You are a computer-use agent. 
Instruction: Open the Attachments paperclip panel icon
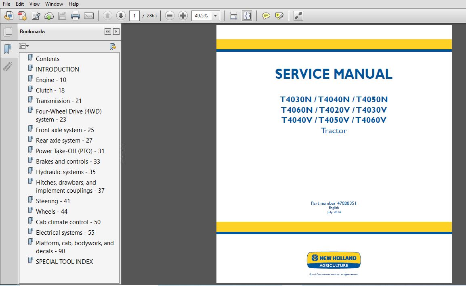point(8,67)
